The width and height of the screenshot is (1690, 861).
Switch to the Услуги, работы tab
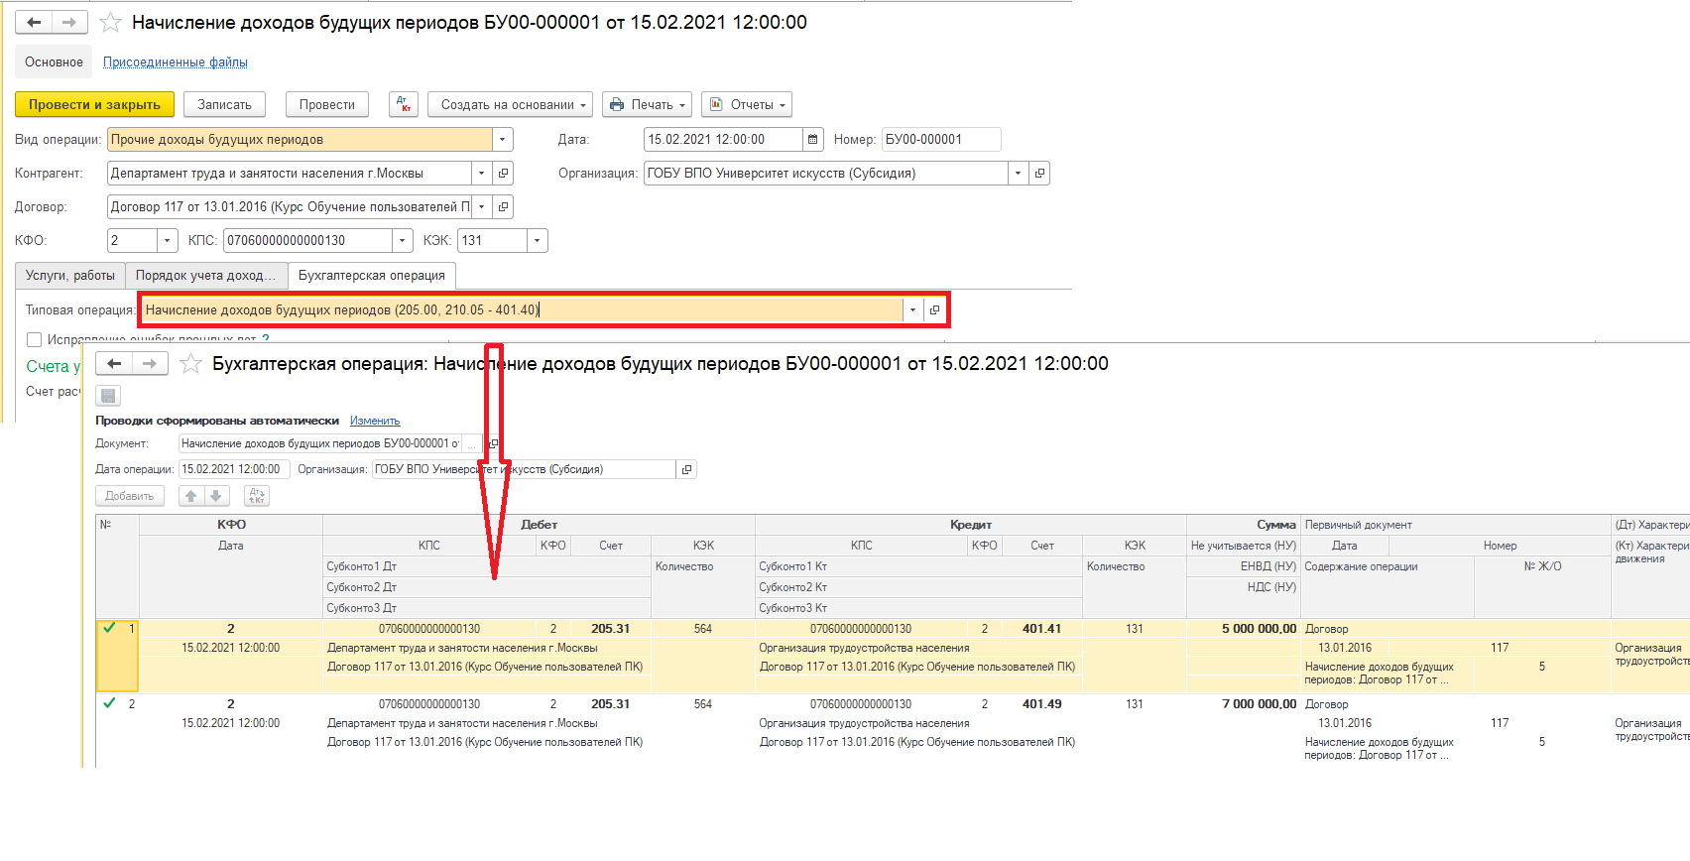pyautogui.click(x=69, y=276)
